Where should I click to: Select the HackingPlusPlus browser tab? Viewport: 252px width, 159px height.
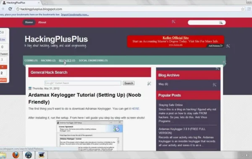pos(21,3)
